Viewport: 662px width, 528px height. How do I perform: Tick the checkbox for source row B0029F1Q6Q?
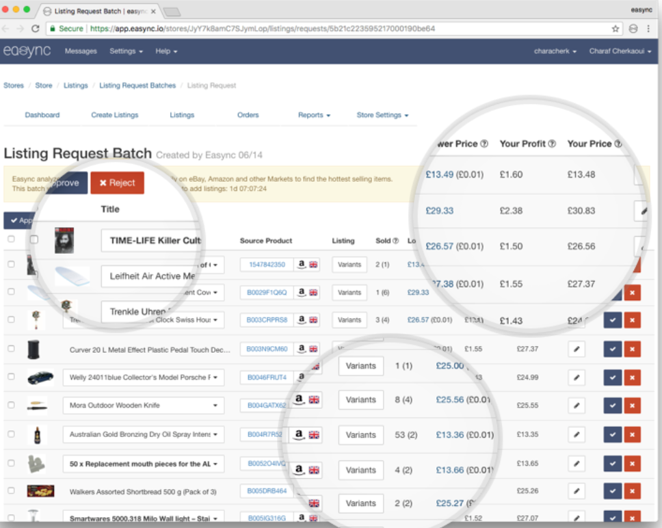point(11,291)
